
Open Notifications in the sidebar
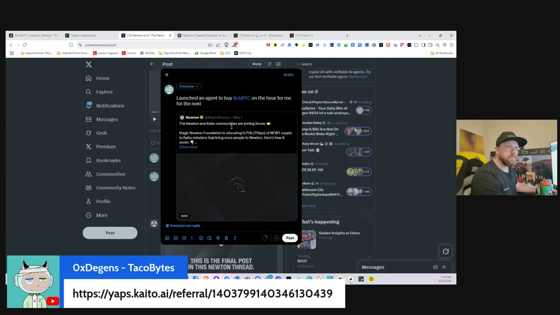point(105,105)
